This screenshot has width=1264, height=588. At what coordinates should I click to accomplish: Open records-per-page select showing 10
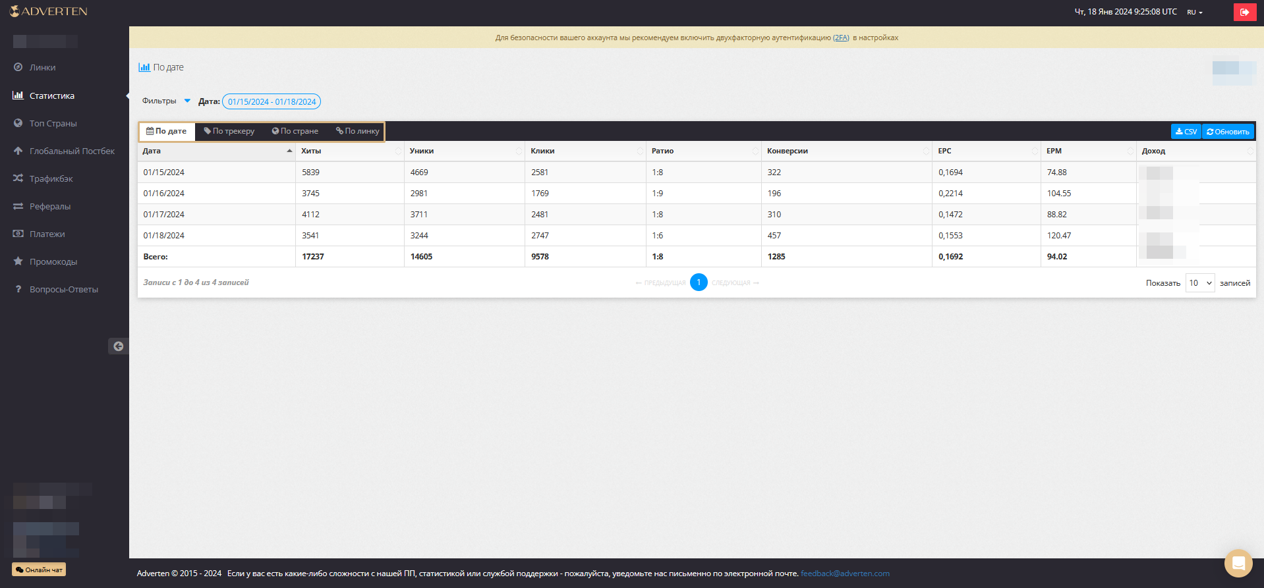[1200, 282]
